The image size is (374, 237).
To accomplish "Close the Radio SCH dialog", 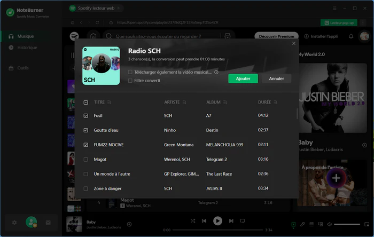I will pyautogui.click(x=294, y=43).
